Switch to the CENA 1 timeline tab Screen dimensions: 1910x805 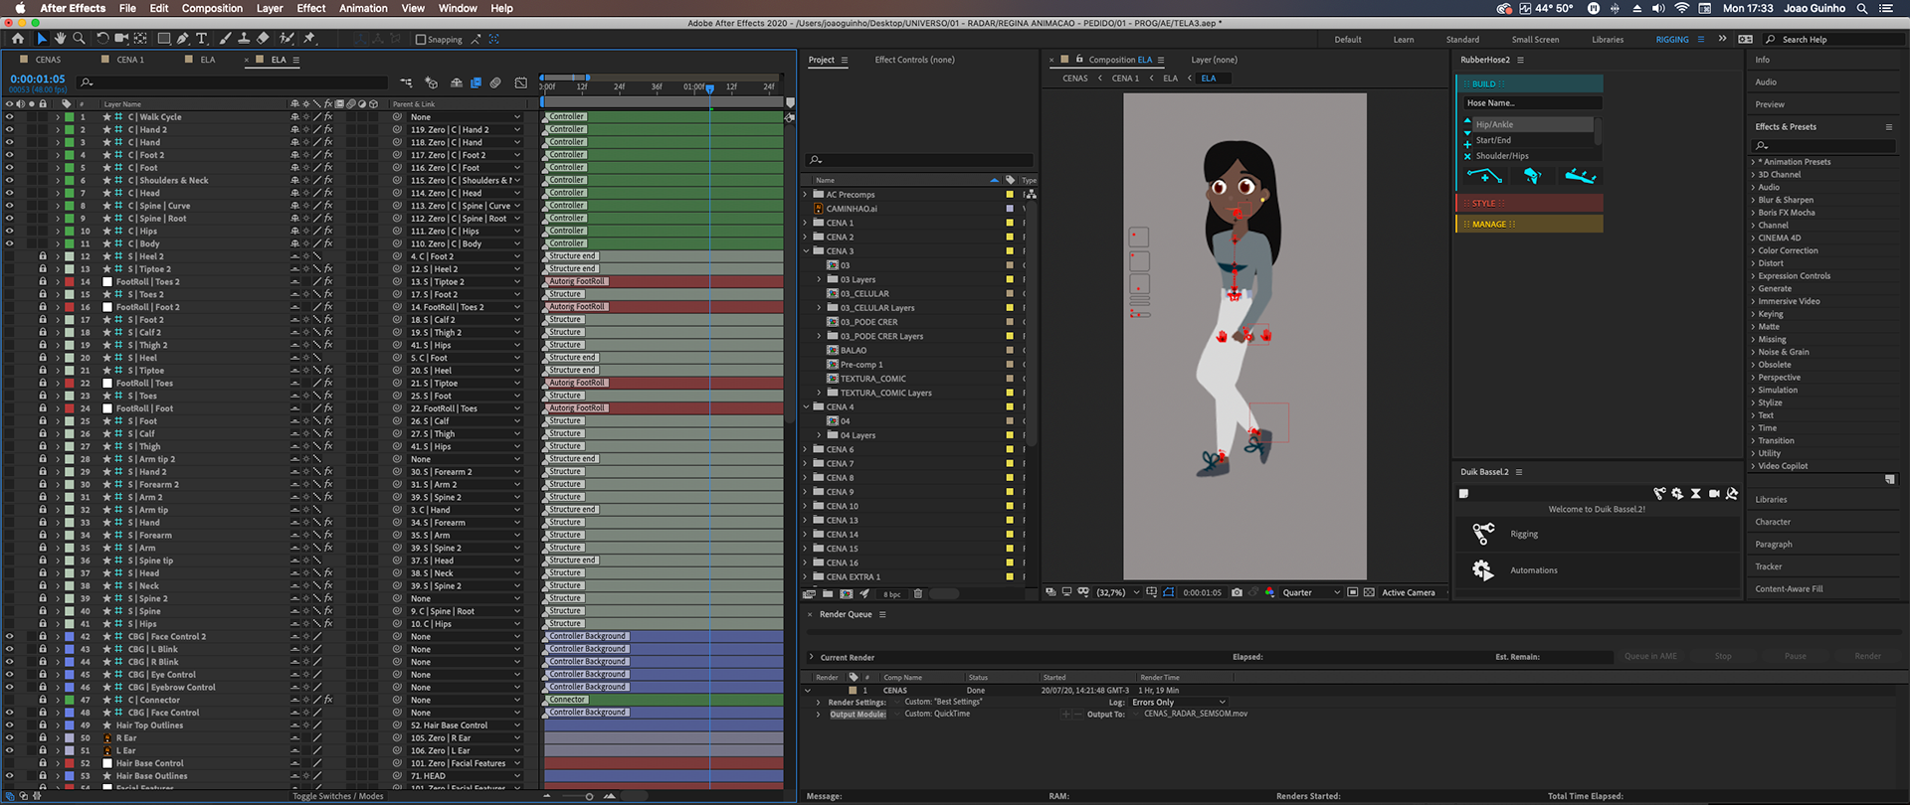tap(129, 60)
